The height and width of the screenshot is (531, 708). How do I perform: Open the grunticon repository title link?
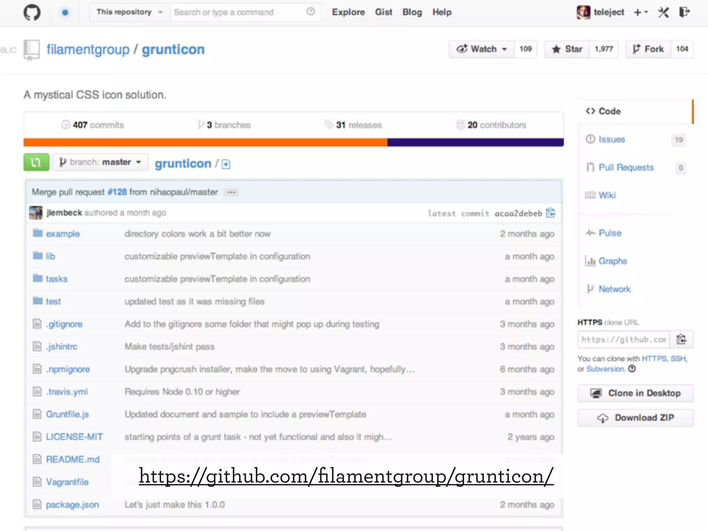(x=173, y=50)
